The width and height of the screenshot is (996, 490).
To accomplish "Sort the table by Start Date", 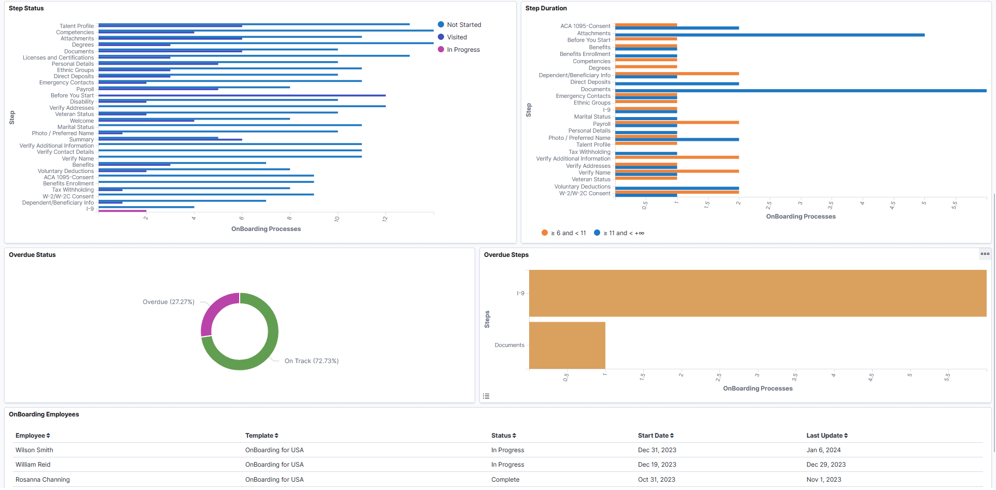I will tap(656, 436).
